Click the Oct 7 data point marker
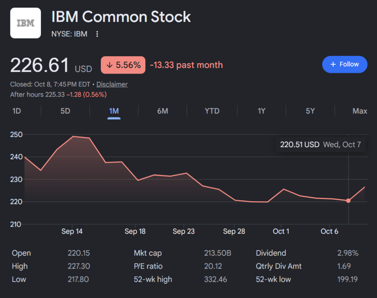The height and width of the screenshot is (298, 377). pos(348,201)
